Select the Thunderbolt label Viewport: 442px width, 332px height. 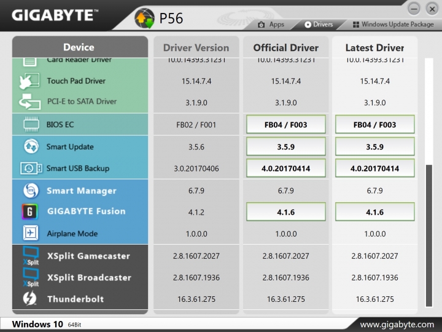[76, 299]
